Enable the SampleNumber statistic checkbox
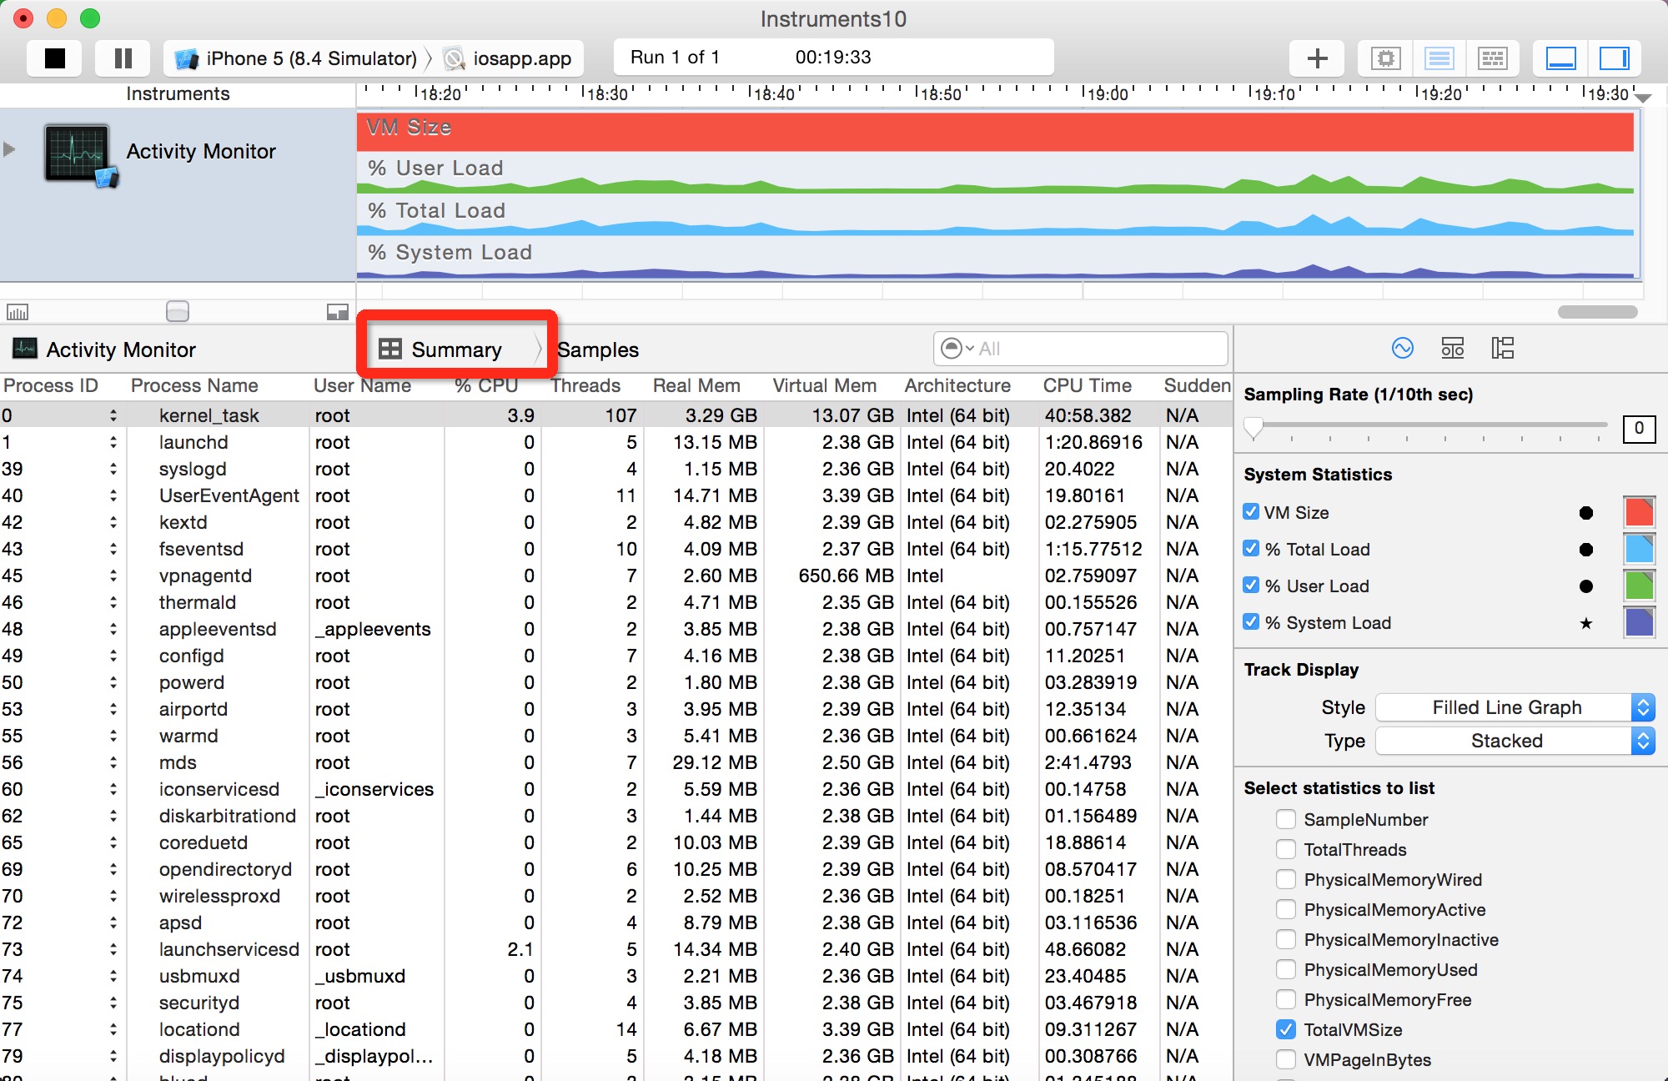The image size is (1668, 1081). (x=1286, y=819)
